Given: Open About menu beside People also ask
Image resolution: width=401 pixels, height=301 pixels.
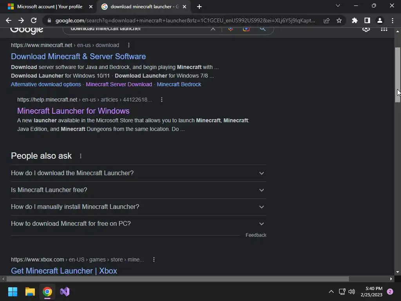Looking at the screenshot, I should pos(81,156).
